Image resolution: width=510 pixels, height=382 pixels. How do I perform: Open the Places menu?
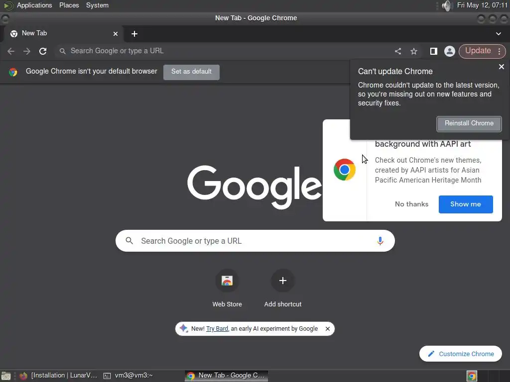pos(69,5)
